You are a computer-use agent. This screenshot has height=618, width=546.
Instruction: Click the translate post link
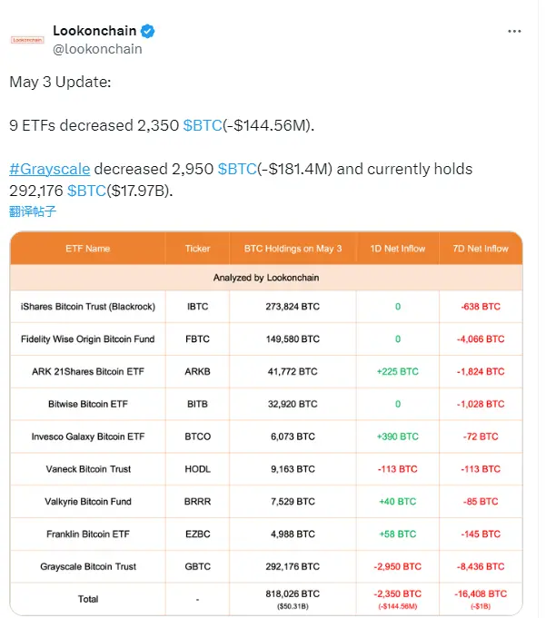[33, 211]
